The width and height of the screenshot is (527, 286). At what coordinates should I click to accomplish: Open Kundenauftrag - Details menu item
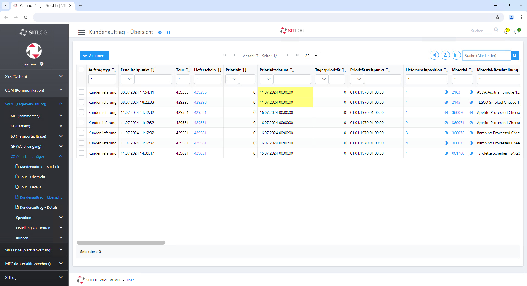click(38, 207)
